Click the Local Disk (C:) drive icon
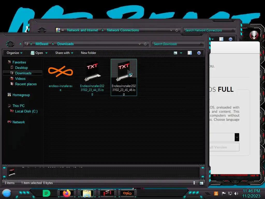 [12, 111]
